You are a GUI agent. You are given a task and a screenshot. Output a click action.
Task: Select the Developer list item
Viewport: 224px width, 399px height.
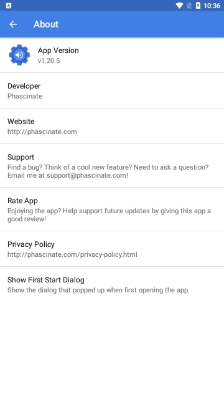112,90
